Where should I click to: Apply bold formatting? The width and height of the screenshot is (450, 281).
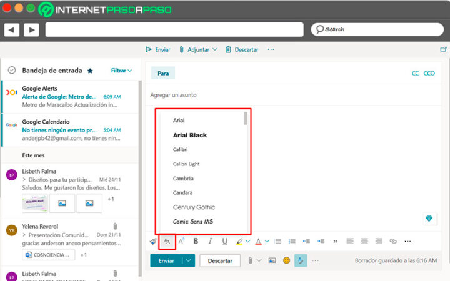[x=196, y=241]
